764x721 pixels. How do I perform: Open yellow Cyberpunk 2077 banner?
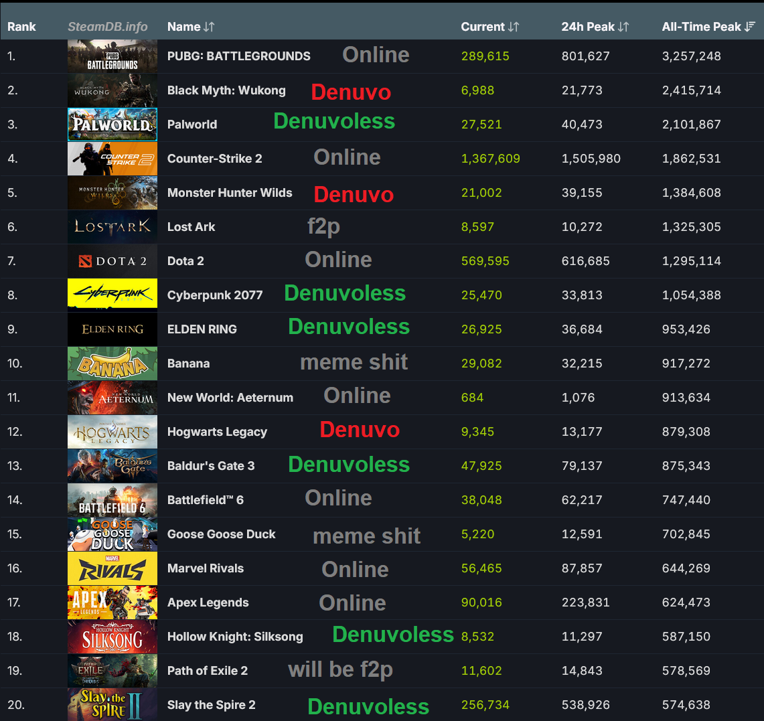tap(112, 295)
